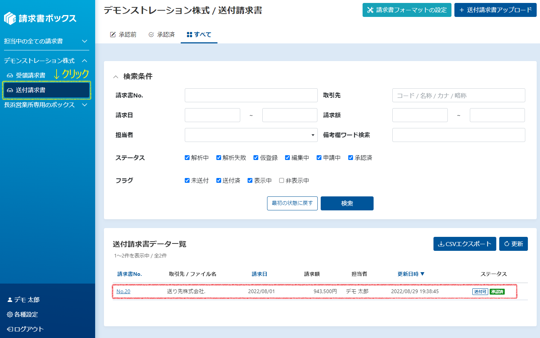
Task: Click the 請求日 end date field
Action: [x=290, y=115]
